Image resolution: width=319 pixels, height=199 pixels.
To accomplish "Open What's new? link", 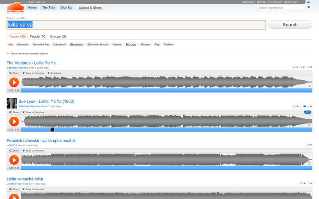I will (x=291, y=2).
